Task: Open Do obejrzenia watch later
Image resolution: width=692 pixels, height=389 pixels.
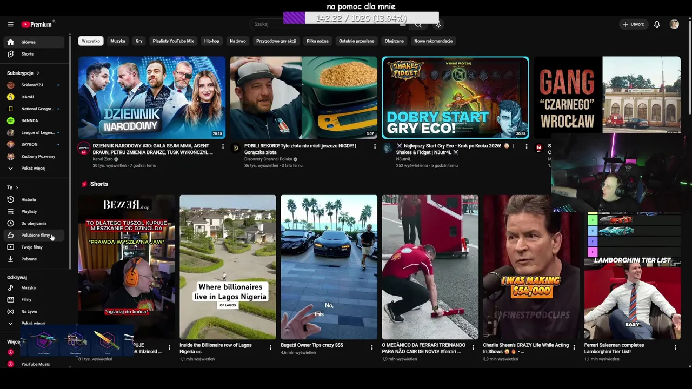Action: click(34, 223)
